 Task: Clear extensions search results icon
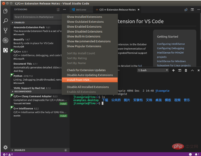(58, 10)
